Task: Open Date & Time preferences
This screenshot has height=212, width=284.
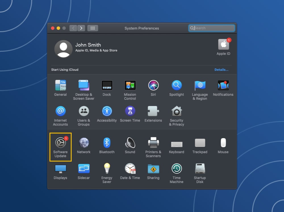Action: 130,171
